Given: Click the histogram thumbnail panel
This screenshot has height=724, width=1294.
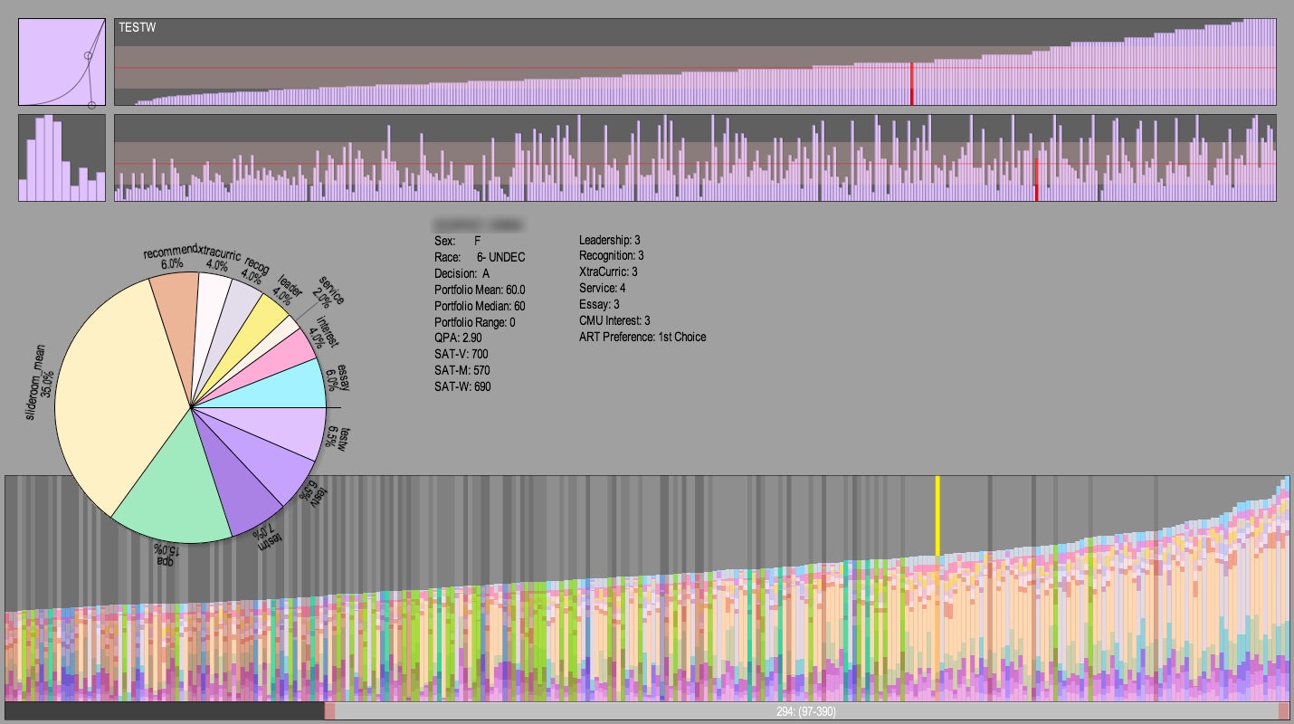Looking at the screenshot, I should pyautogui.click(x=62, y=157).
